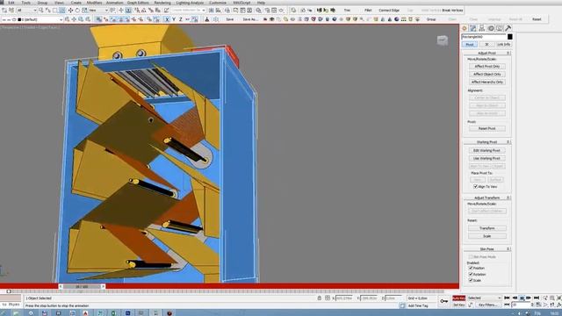Open the MAXScript menu

241,3
